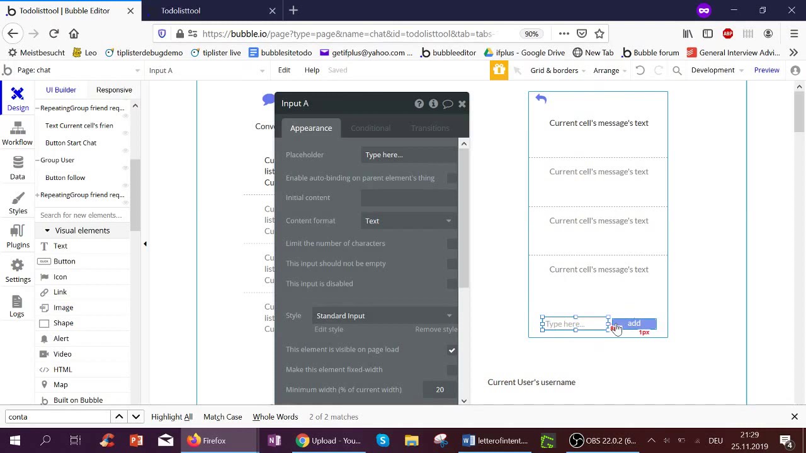Click the Input A info icon

[x=433, y=104]
